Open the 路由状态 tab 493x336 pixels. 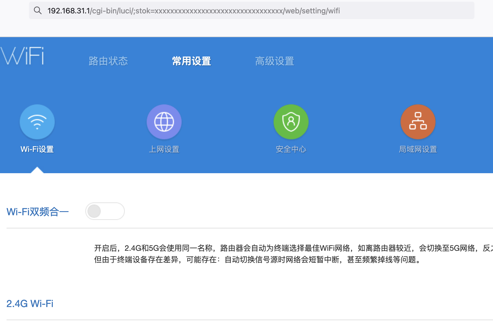(x=108, y=61)
